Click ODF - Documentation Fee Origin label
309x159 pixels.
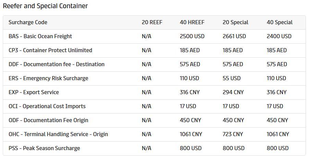click(48, 120)
